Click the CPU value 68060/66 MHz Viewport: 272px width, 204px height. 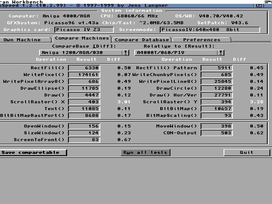[x=138, y=16]
